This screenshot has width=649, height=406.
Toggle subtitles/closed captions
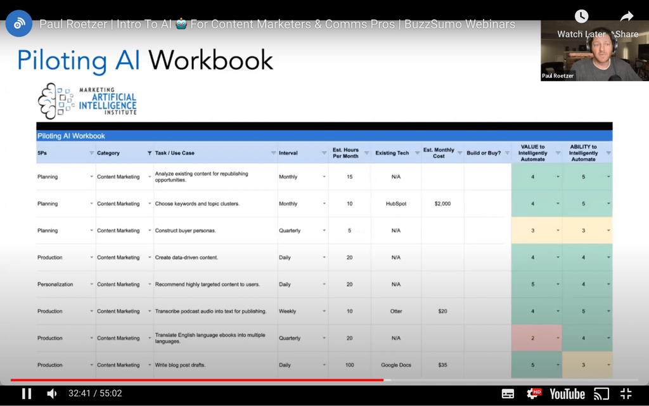click(x=508, y=394)
